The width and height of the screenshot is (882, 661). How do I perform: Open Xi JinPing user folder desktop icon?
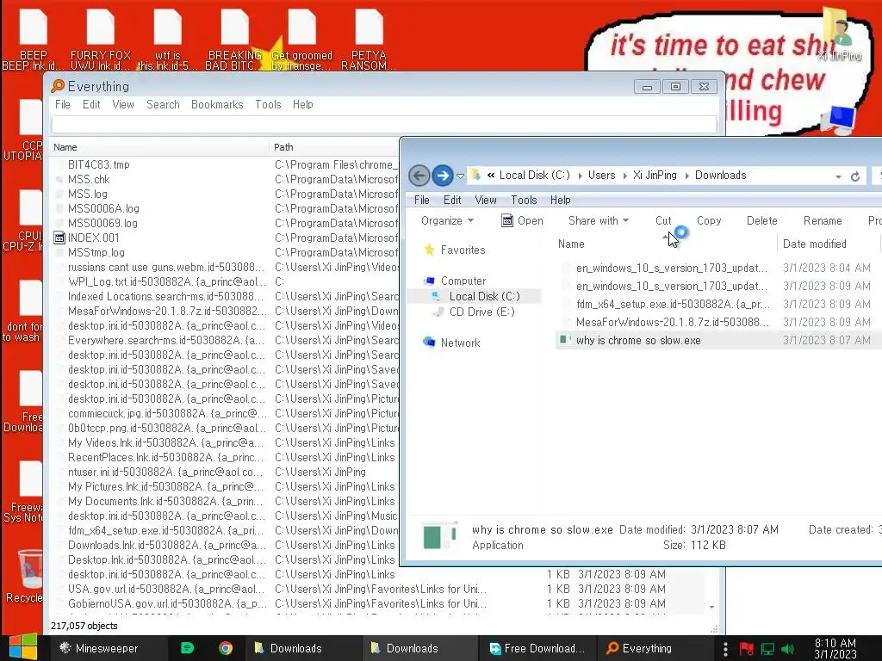[x=839, y=34]
